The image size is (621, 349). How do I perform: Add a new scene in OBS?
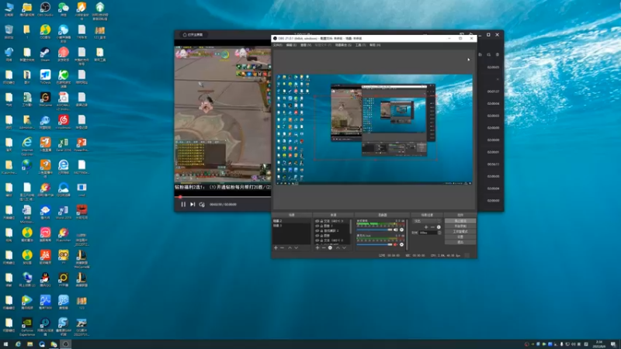point(276,247)
